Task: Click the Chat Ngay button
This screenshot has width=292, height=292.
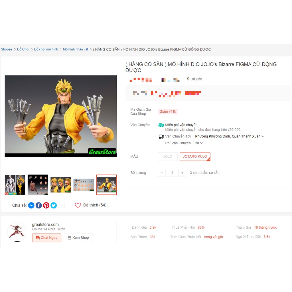Action: coord(46,238)
